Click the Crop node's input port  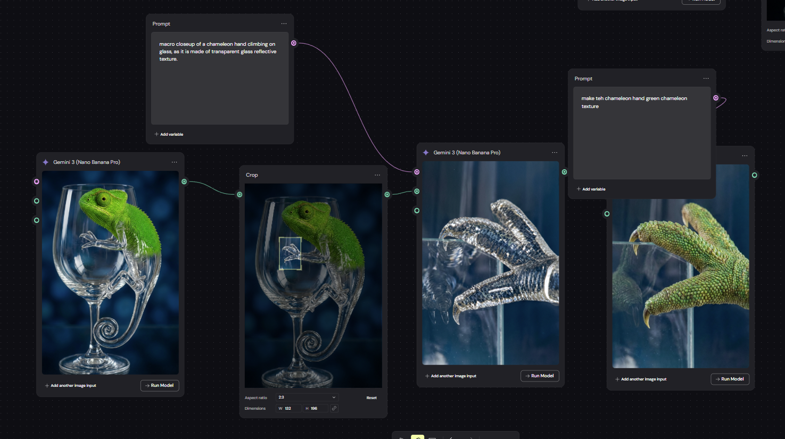tap(239, 195)
